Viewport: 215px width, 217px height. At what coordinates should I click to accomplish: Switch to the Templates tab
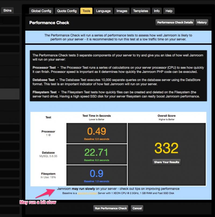[141, 11]
